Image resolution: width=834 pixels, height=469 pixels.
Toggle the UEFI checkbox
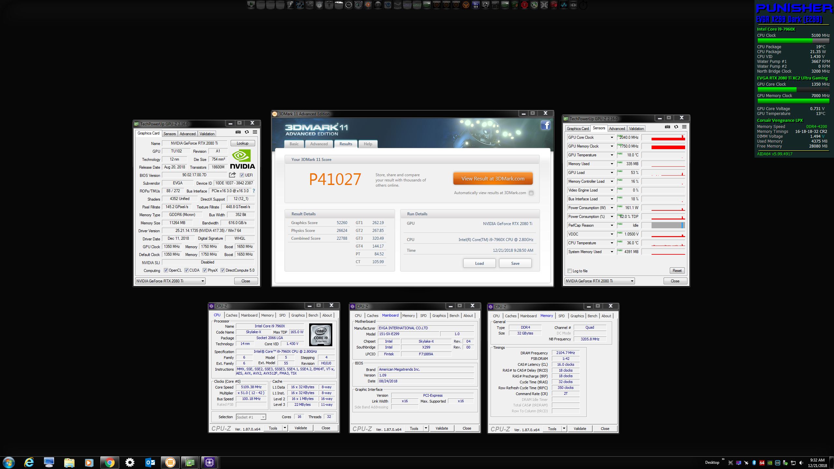[242, 175]
